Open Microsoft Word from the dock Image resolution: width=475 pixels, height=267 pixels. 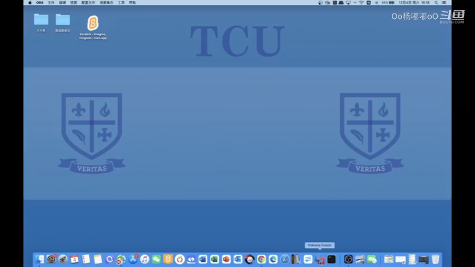click(x=202, y=259)
